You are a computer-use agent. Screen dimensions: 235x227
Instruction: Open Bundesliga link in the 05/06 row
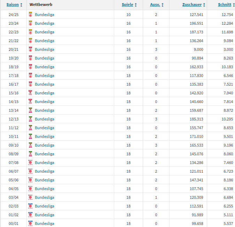[45, 180]
